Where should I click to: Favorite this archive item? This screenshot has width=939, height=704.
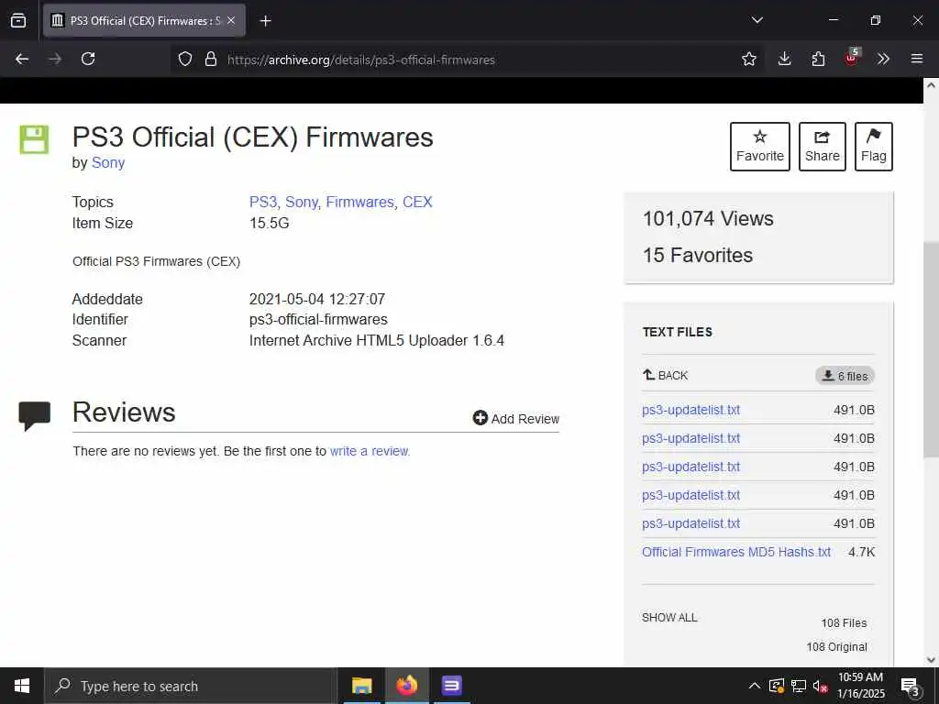point(760,147)
